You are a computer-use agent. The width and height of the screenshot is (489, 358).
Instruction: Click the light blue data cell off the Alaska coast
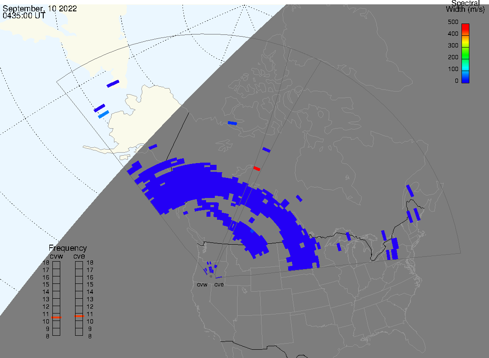pos(103,114)
